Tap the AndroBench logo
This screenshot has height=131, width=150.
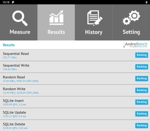(x=135, y=45)
